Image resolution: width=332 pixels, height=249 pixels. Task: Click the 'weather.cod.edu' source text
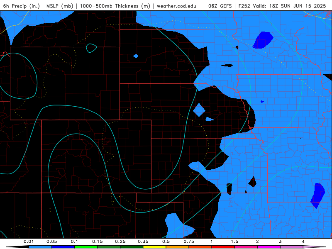(x=177, y=6)
